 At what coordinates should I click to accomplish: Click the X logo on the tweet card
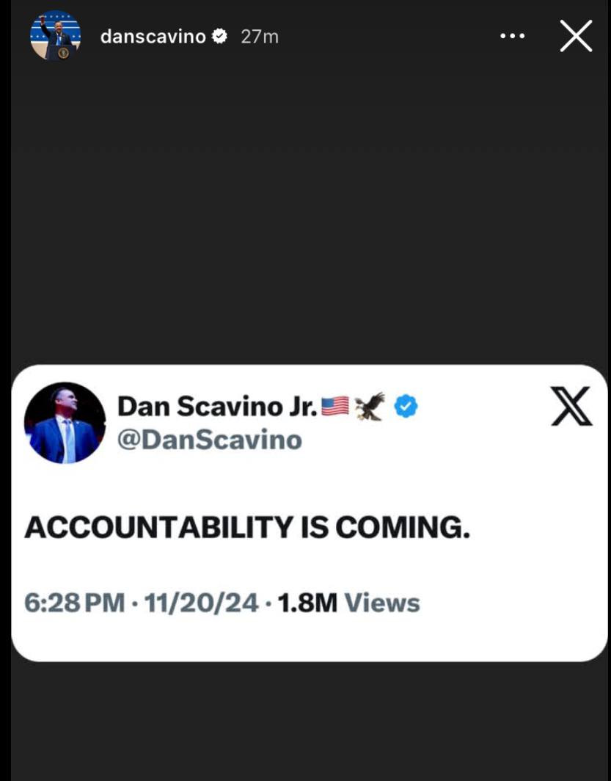pyautogui.click(x=571, y=406)
